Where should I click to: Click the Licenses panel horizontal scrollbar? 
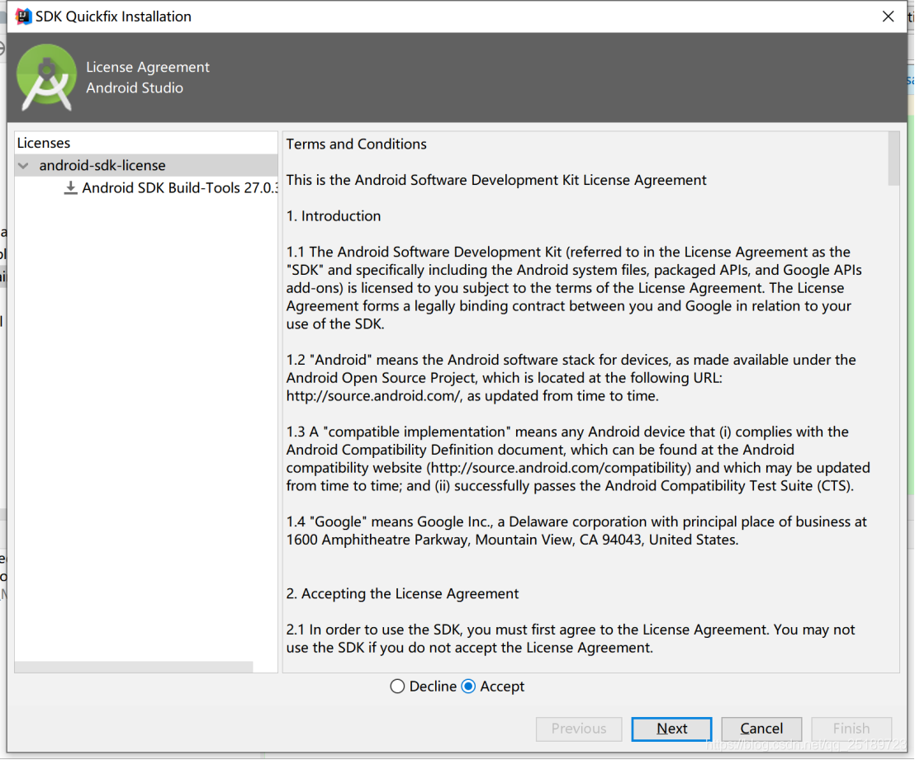(x=134, y=667)
